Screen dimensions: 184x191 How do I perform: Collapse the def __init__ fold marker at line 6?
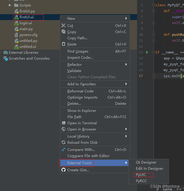154,11
